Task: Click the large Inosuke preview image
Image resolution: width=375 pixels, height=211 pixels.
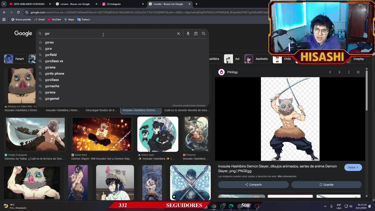Action: pos(290,119)
